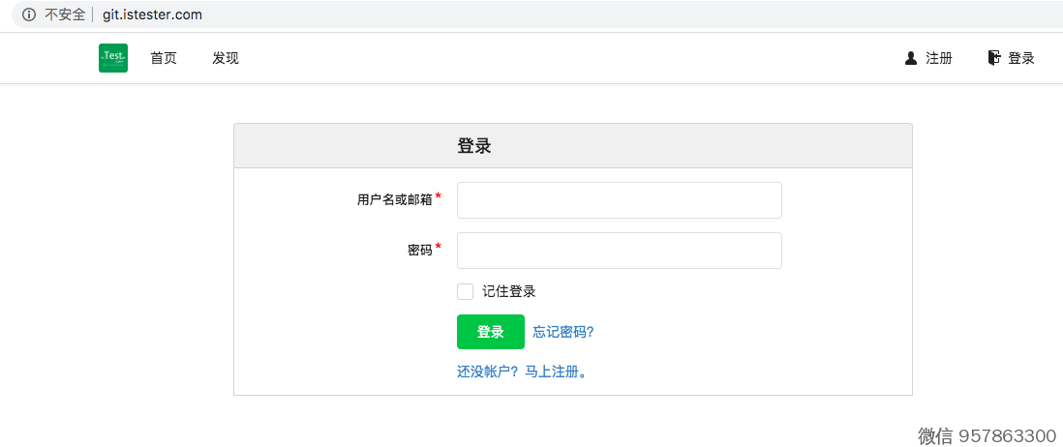Open the 忘记密码? link
Viewport: 1063px width, 447px height.
pyautogui.click(x=562, y=332)
